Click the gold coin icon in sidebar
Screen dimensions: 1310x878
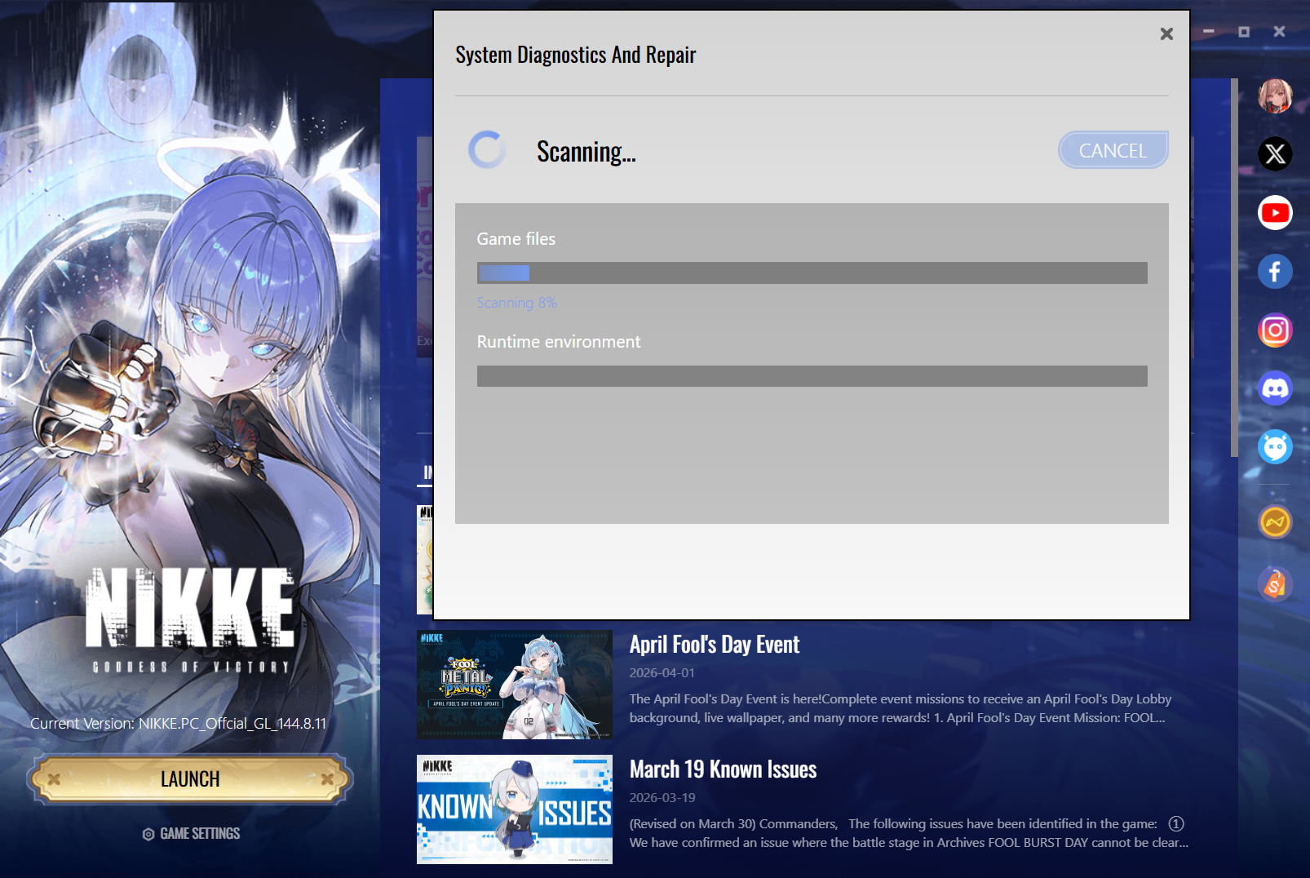click(x=1275, y=522)
